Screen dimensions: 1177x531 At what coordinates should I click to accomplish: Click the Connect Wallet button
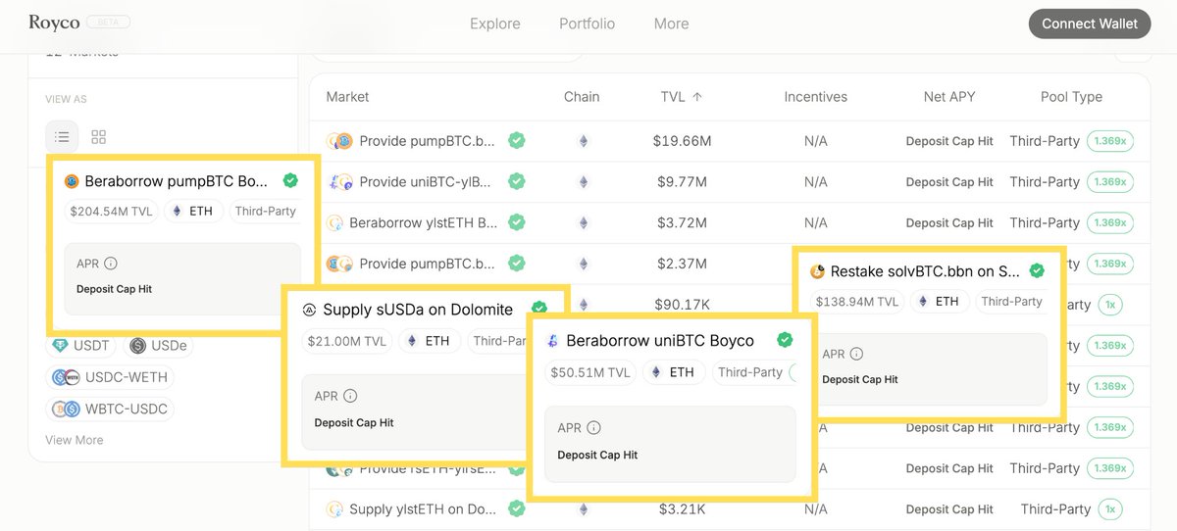1090,24
